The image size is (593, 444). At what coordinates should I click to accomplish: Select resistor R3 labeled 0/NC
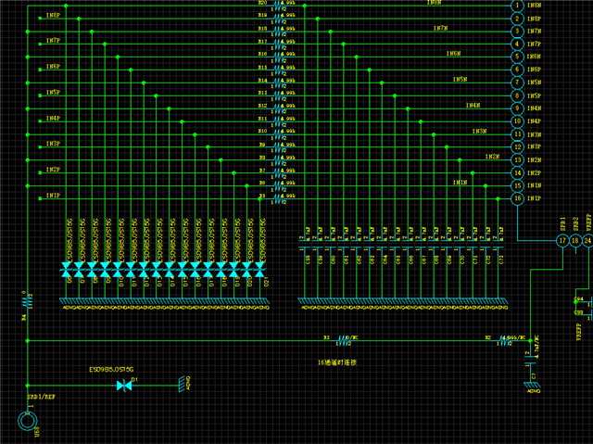coord(344,341)
